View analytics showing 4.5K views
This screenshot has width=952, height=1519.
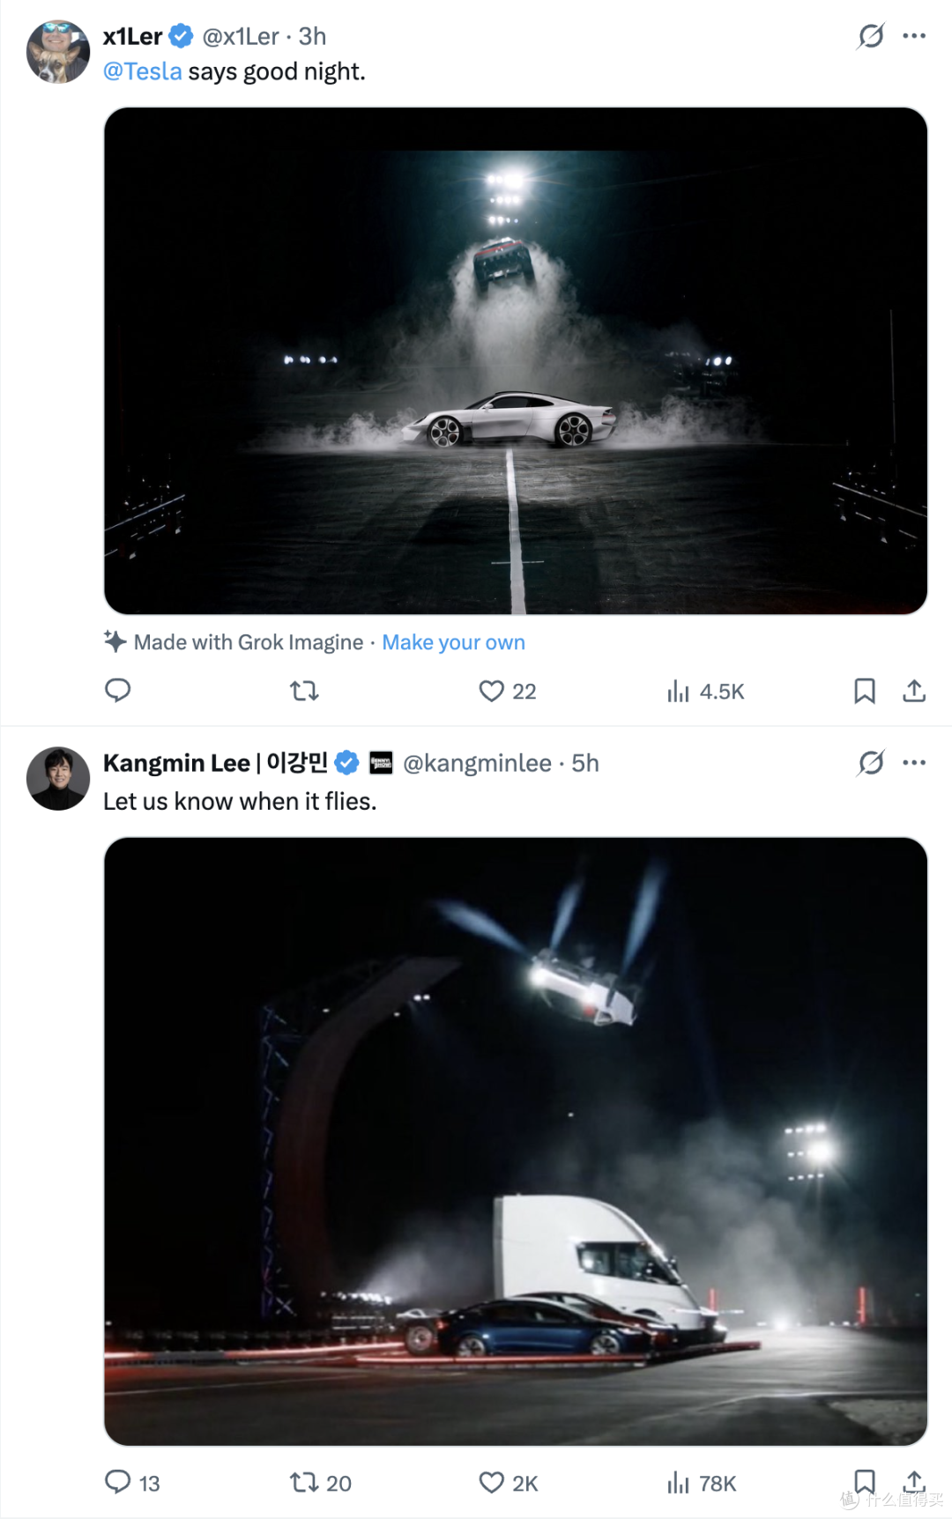pyautogui.click(x=705, y=692)
